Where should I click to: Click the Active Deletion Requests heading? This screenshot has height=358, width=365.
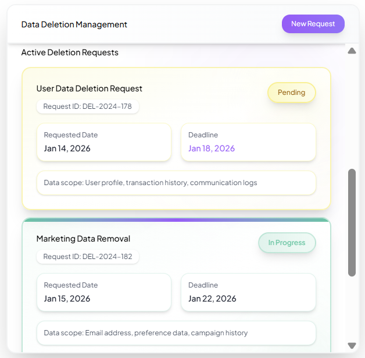(x=70, y=52)
